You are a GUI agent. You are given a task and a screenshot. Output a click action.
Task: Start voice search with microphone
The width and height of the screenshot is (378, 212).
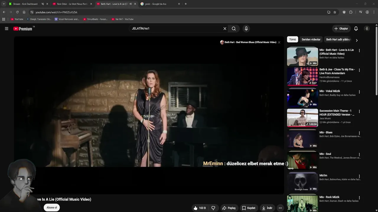click(x=246, y=29)
